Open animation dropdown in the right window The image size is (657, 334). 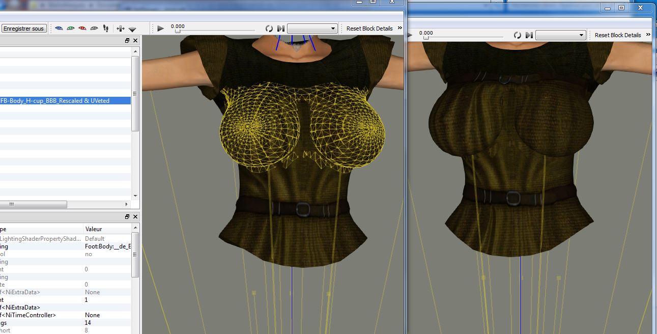coord(561,35)
